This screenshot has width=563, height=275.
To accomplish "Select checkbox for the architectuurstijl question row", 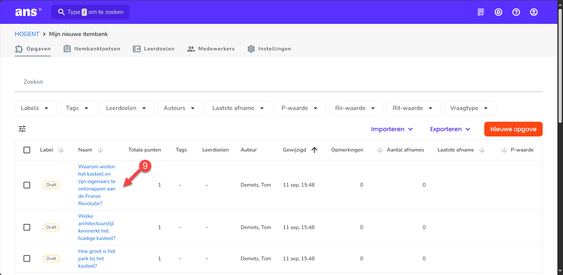I will pyautogui.click(x=27, y=227).
